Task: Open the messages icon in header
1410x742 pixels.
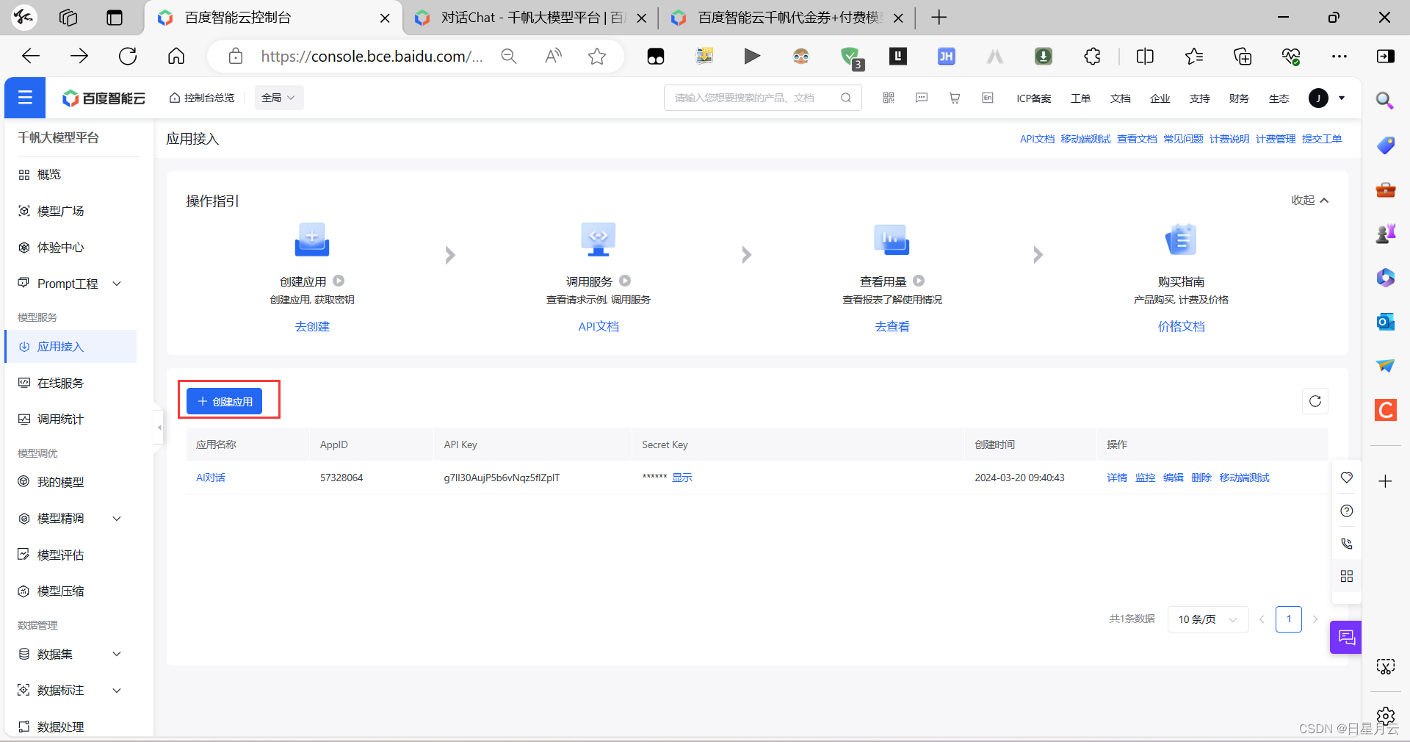Action: [922, 98]
